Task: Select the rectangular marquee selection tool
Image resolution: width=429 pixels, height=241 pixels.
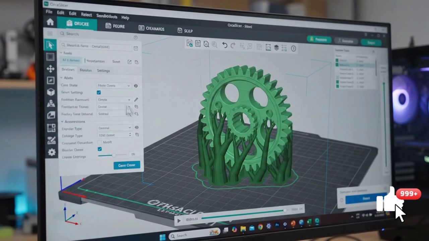Action: coord(50,57)
